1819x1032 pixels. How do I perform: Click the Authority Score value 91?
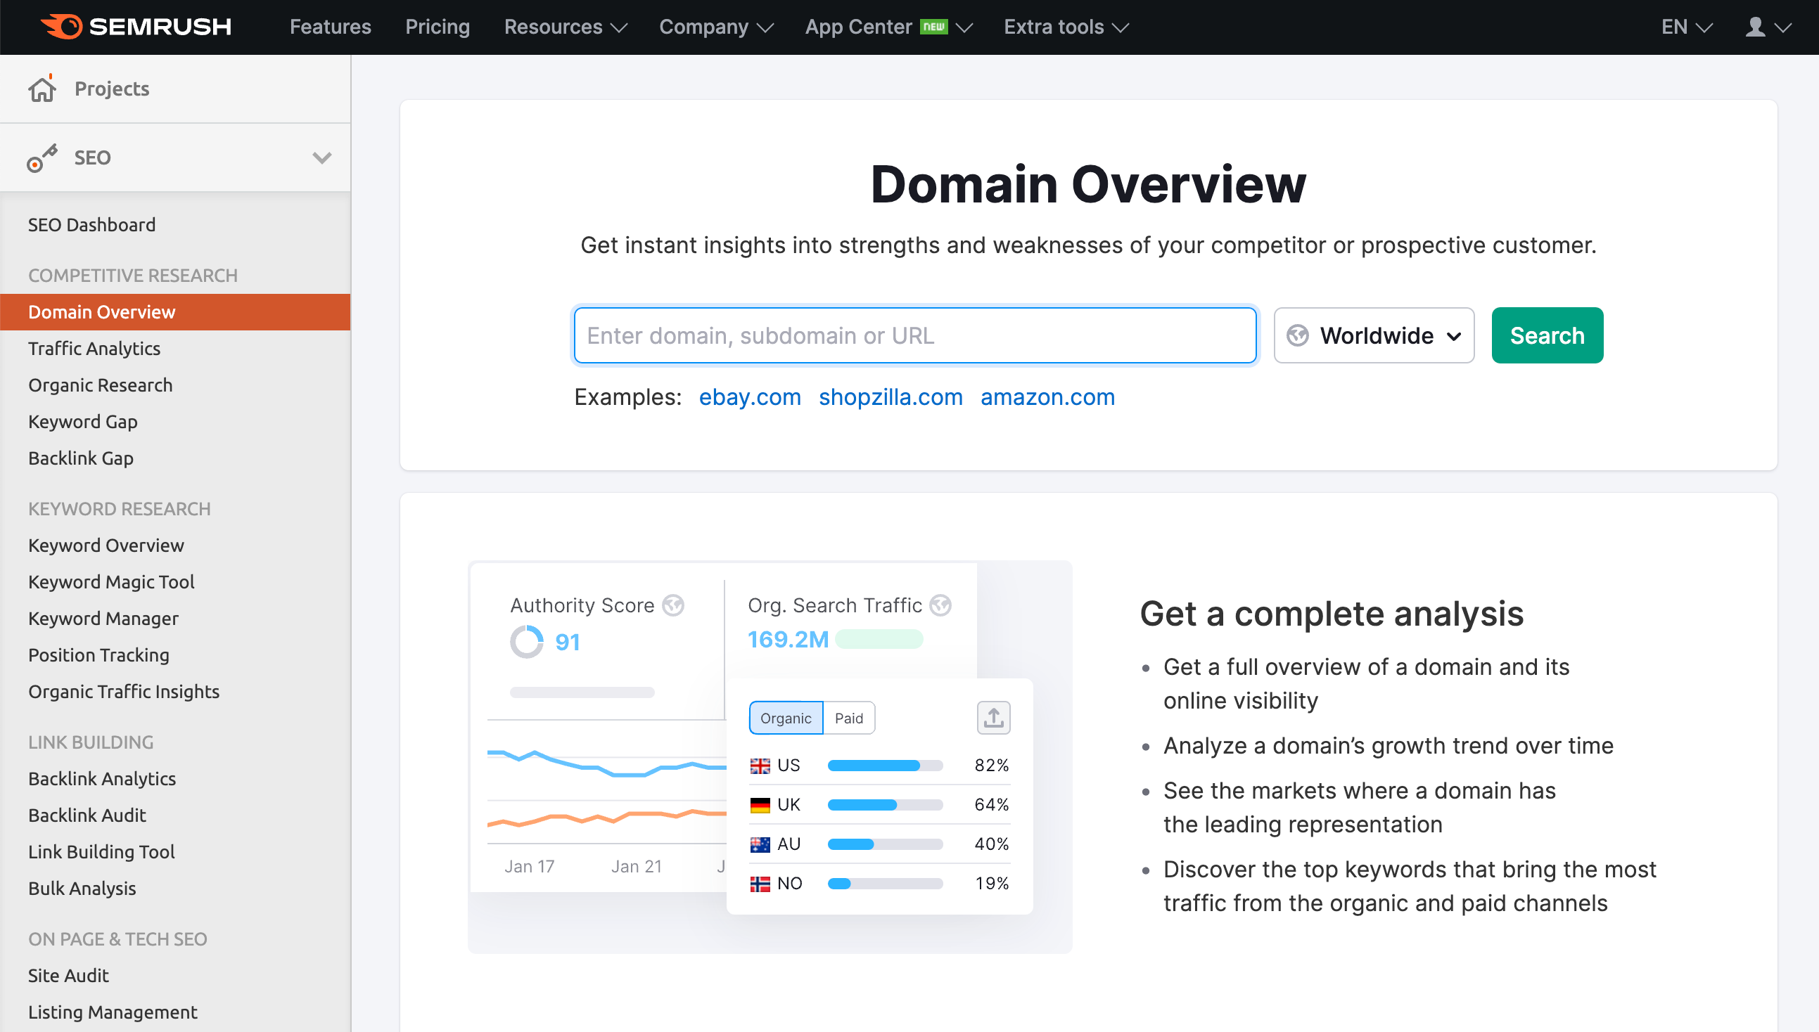(568, 642)
